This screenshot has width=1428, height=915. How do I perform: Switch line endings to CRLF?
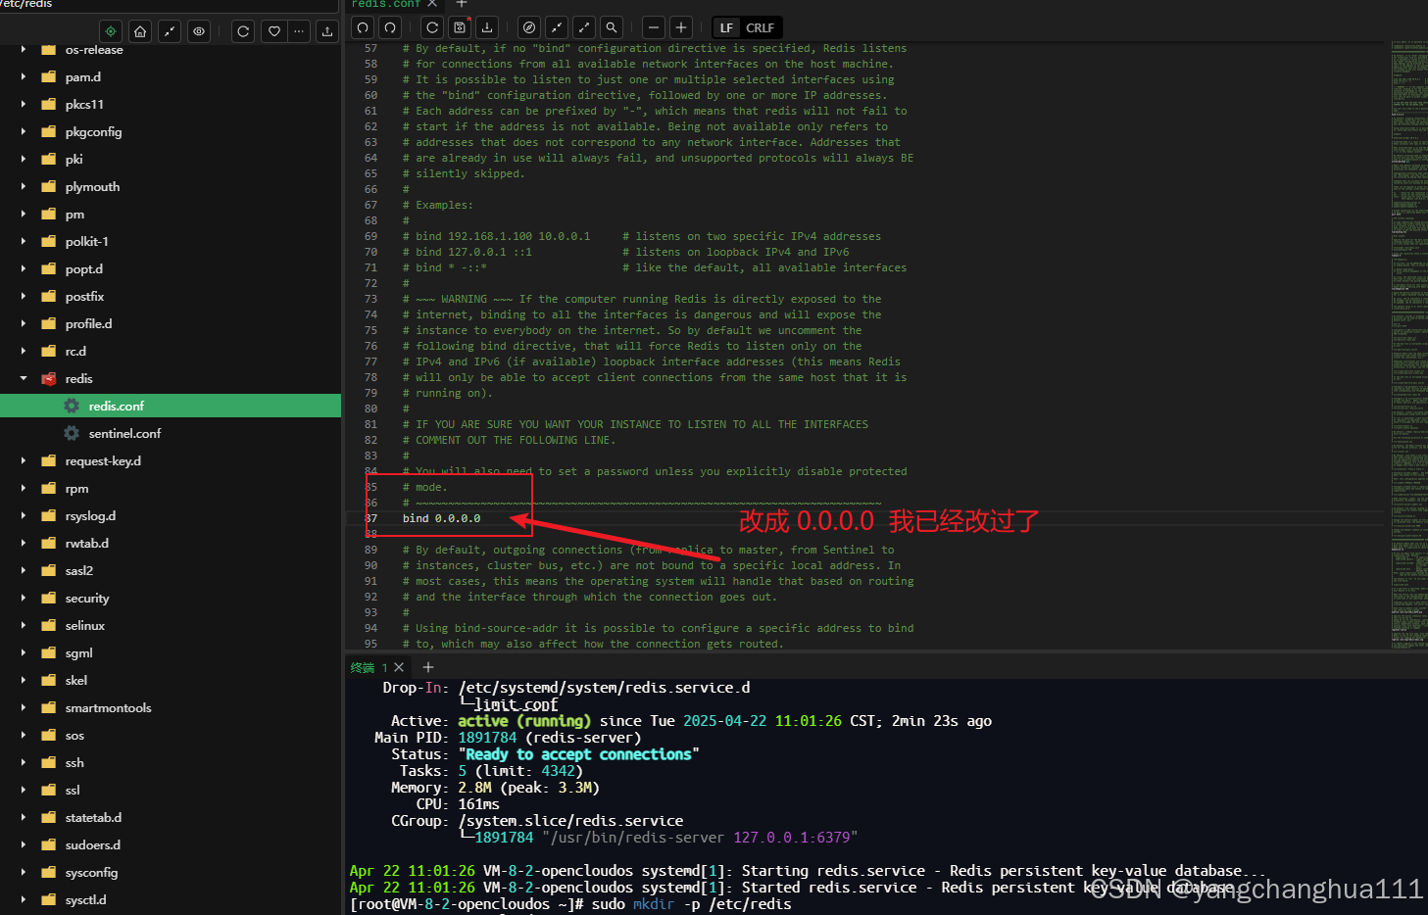(x=766, y=27)
